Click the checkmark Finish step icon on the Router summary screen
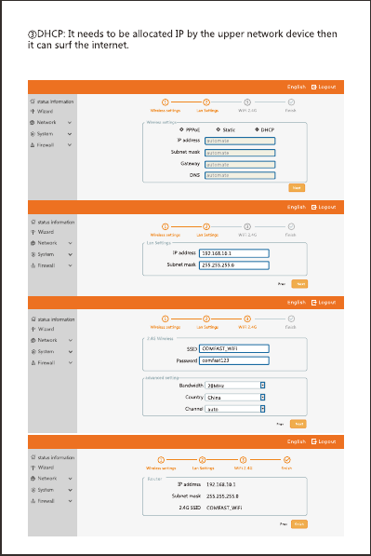This screenshot has width=371, height=556. [286, 460]
